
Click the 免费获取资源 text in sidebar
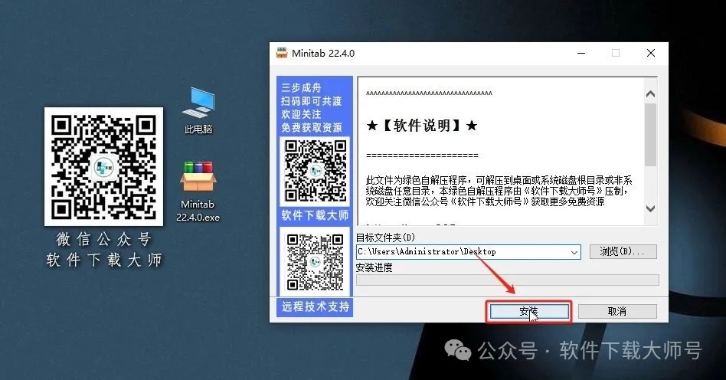(312, 128)
